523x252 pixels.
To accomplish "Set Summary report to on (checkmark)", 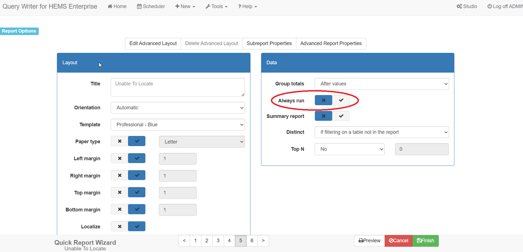I will coord(341,116).
